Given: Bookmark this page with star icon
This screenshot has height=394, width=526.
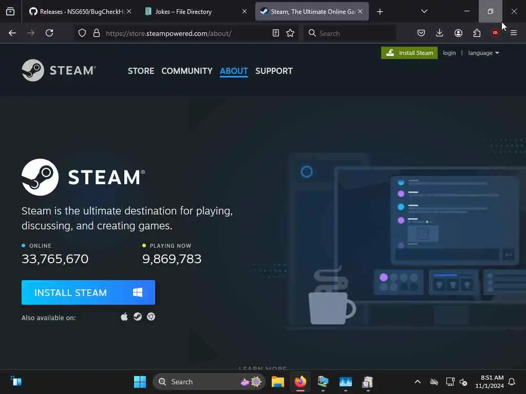Looking at the screenshot, I should tap(291, 33).
